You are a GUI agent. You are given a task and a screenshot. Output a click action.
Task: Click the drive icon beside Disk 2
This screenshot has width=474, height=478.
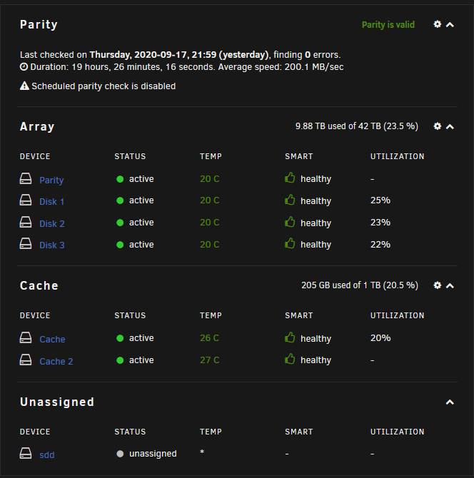click(26, 222)
